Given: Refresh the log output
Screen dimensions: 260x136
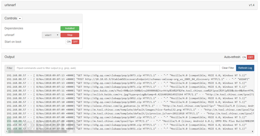Looking at the screenshot, I should (245, 68).
